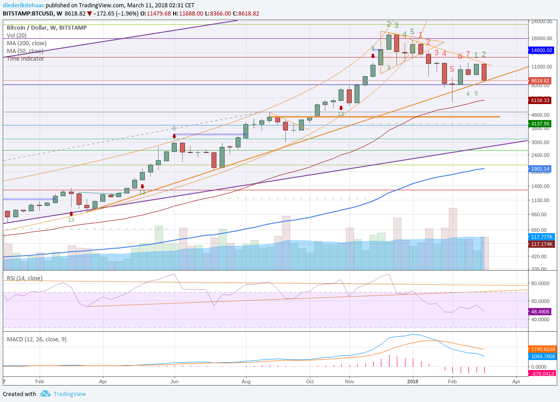
Task: Click the green 4137.96 price label
Action: [541, 123]
